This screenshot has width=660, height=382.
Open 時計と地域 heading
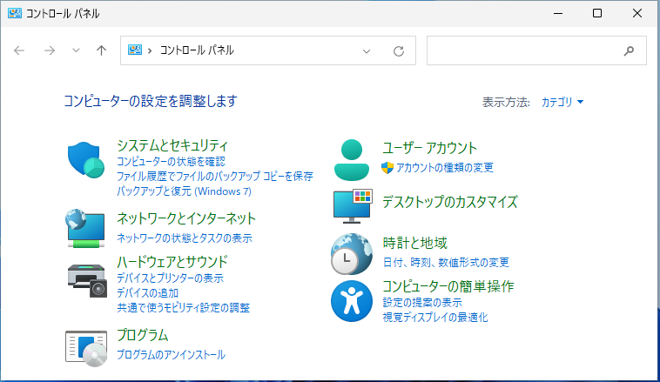[414, 243]
